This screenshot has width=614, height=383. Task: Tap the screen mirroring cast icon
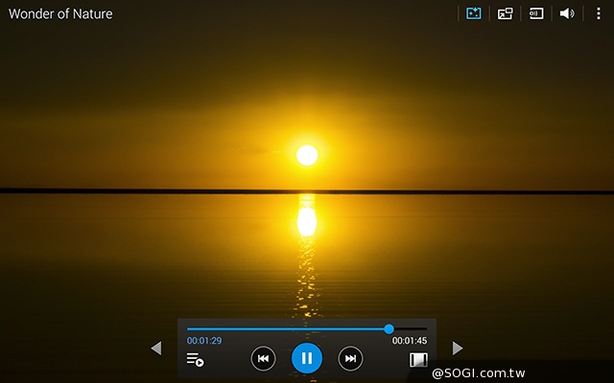tap(536, 13)
